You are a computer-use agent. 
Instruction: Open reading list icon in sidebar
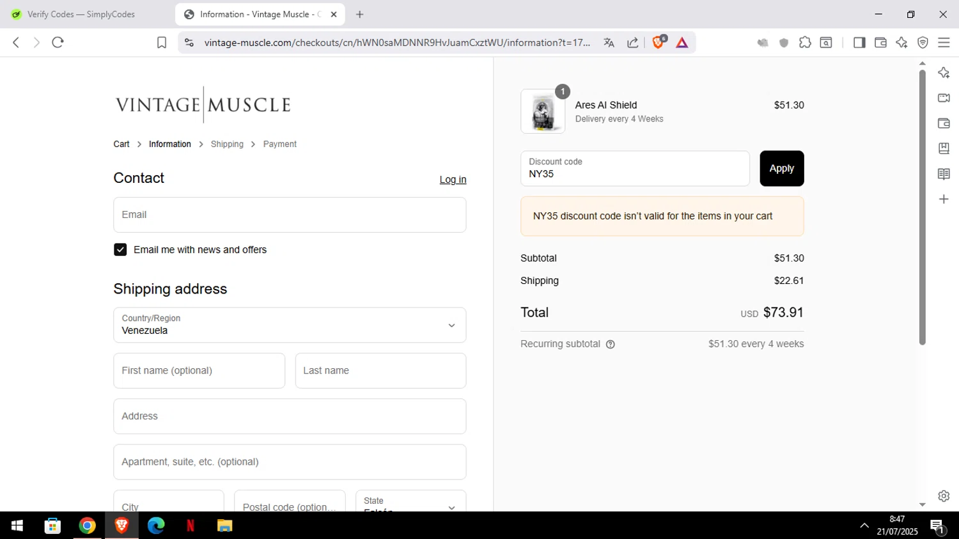coord(944,174)
